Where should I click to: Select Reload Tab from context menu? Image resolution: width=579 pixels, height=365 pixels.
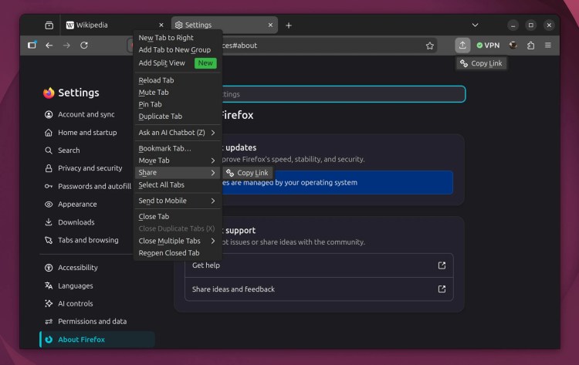178,80
